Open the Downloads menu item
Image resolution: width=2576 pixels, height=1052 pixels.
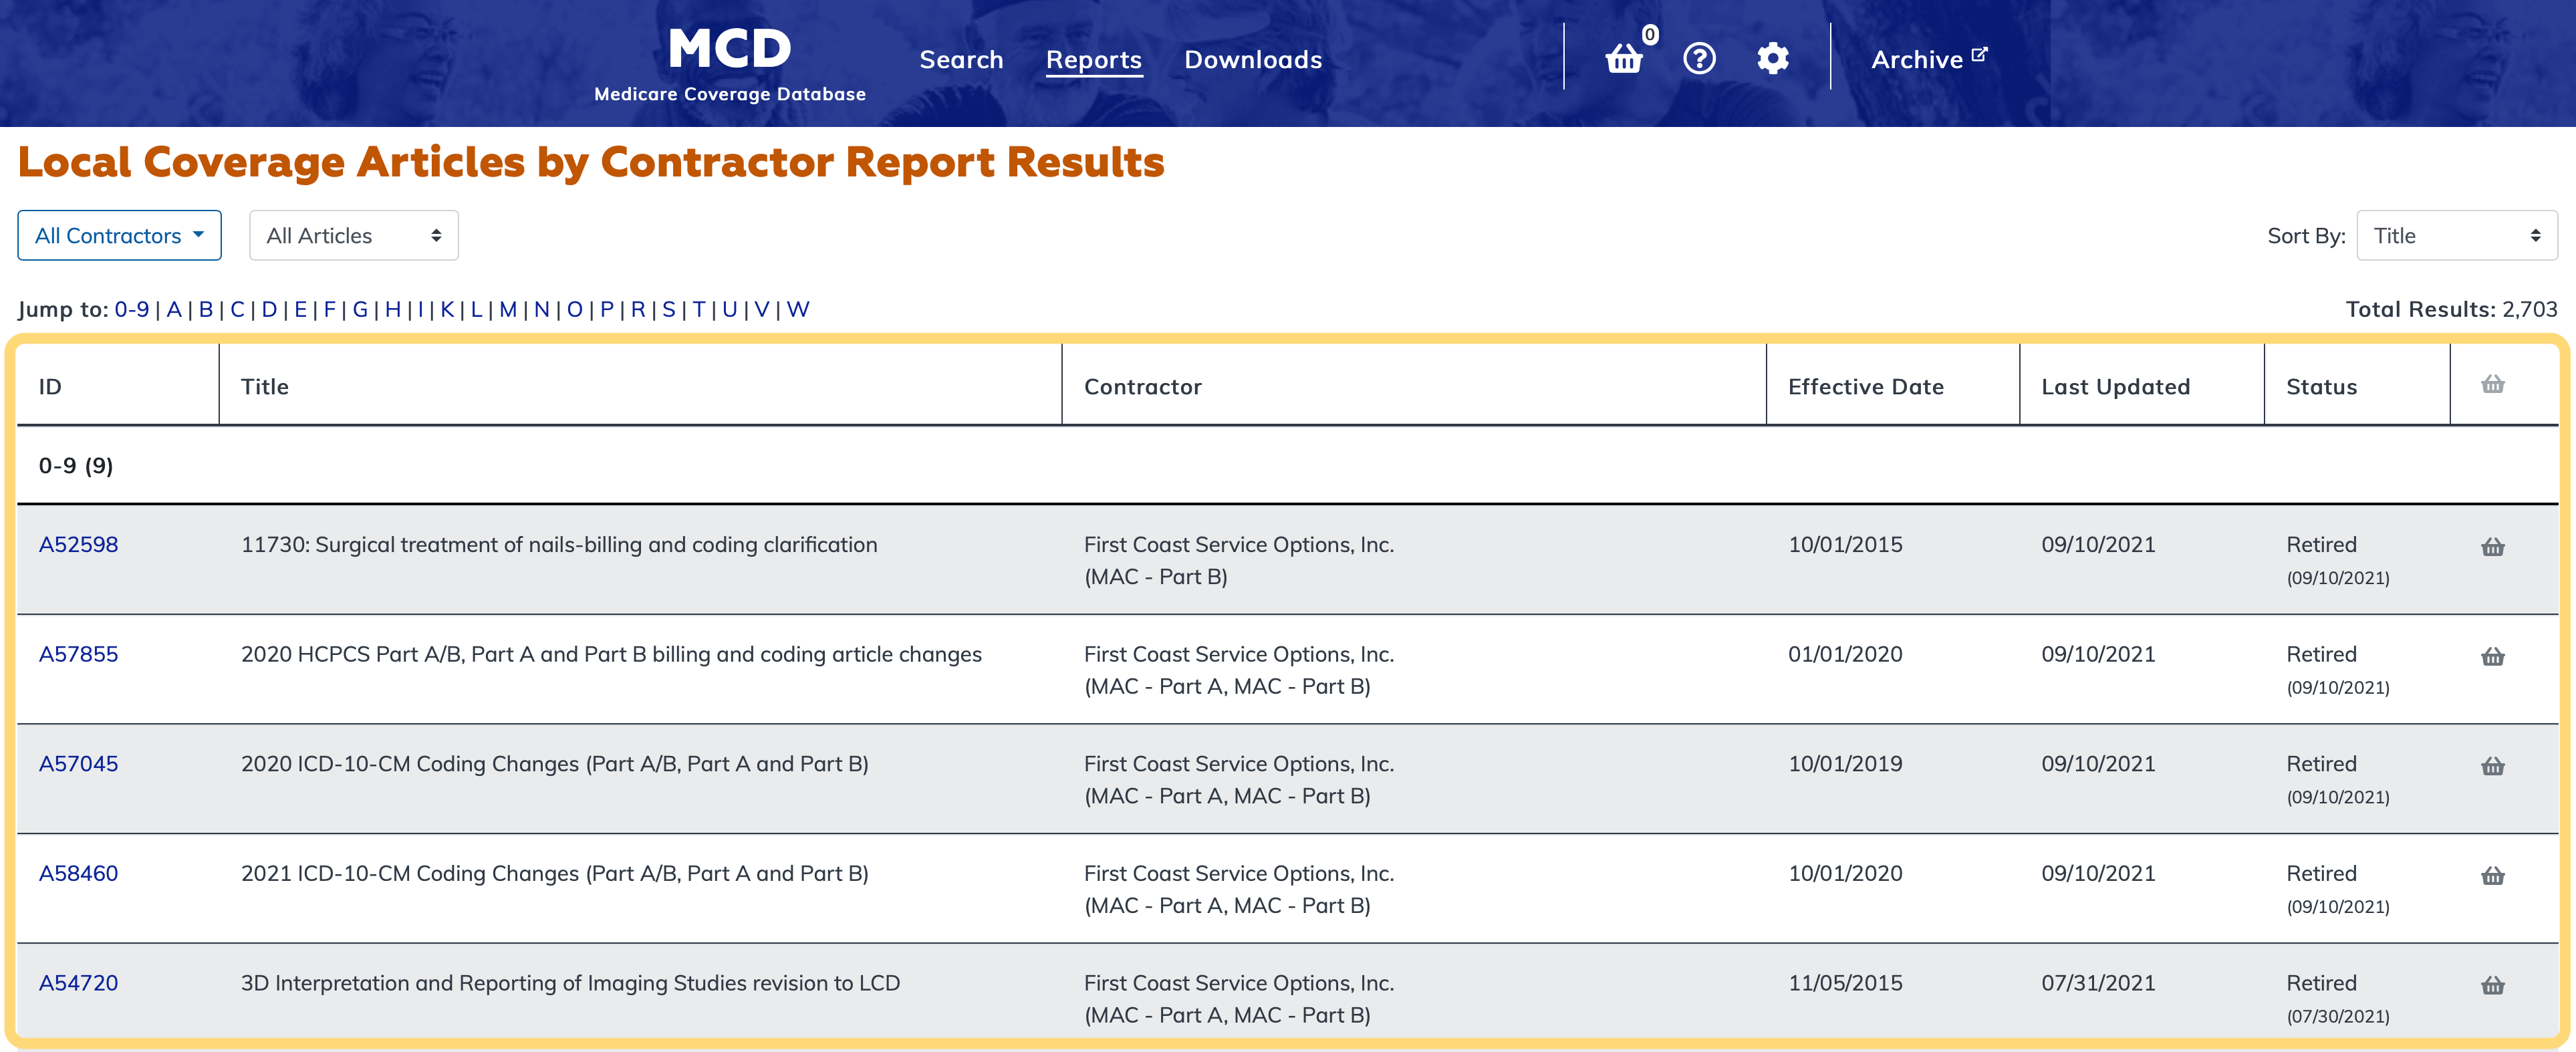tap(1252, 60)
